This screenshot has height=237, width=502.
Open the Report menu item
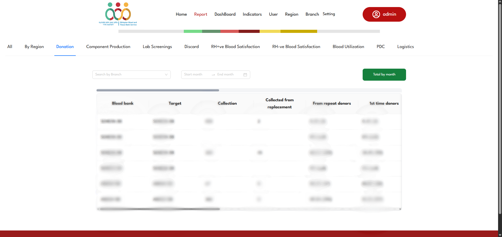pyautogui.click(x=200, y=14)
